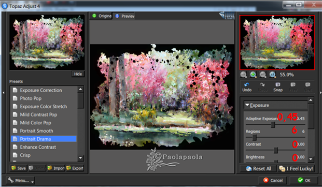Screen dimensions: 322x187
Task: Click the fit-to-window zoom icon
Action: 263,75
